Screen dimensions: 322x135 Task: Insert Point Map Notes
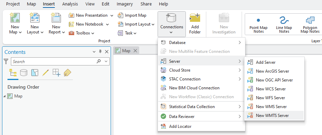point(258,25)
